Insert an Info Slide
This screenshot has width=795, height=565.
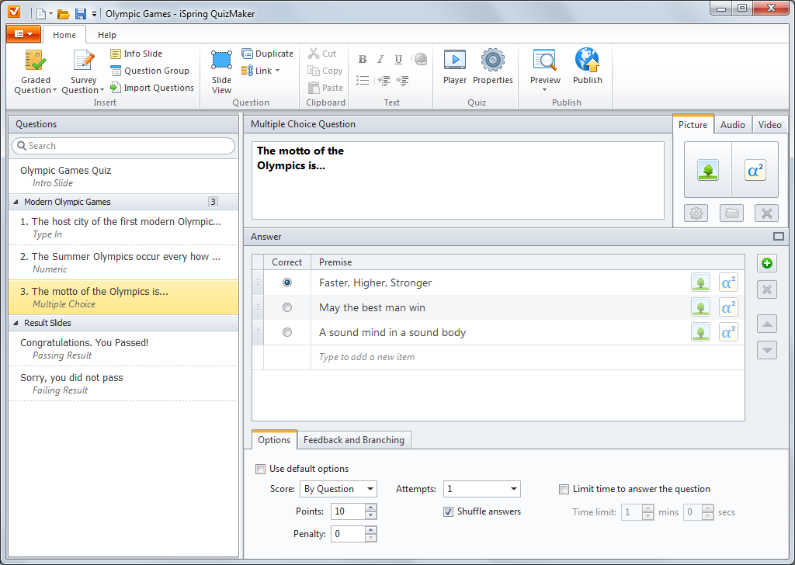coord(137,54)
